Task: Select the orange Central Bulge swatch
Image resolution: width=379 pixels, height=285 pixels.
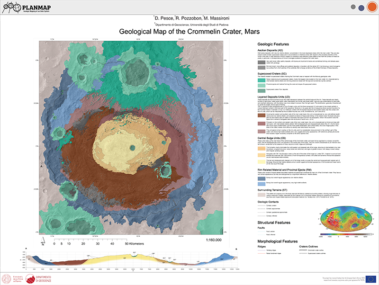Action: coord(262,149)
